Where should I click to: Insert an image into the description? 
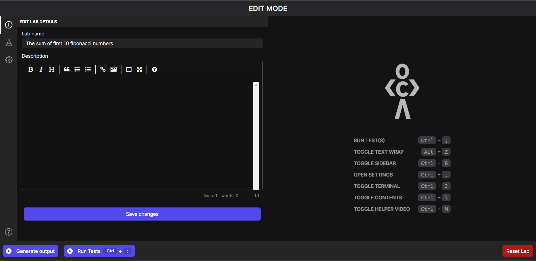click(x=114, y=69)
